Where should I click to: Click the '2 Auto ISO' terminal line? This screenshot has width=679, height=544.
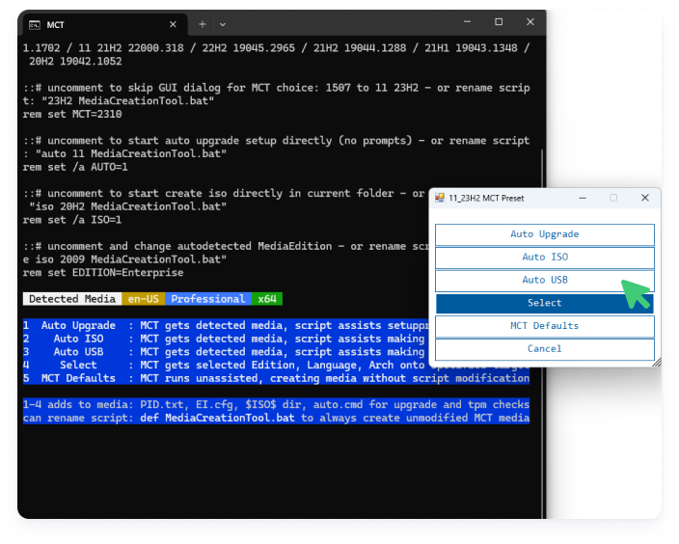(x=226, y=339)
